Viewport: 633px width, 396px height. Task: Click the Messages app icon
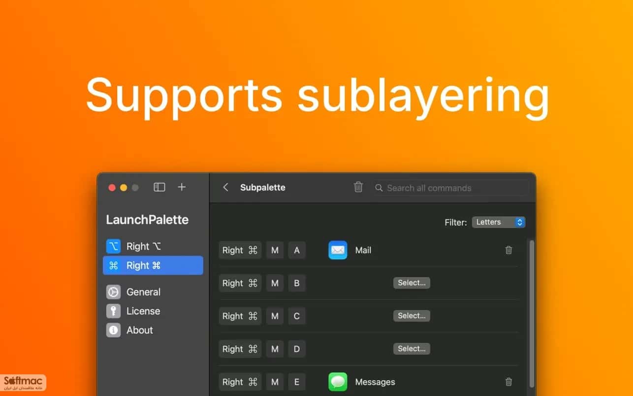pos(338,382)
